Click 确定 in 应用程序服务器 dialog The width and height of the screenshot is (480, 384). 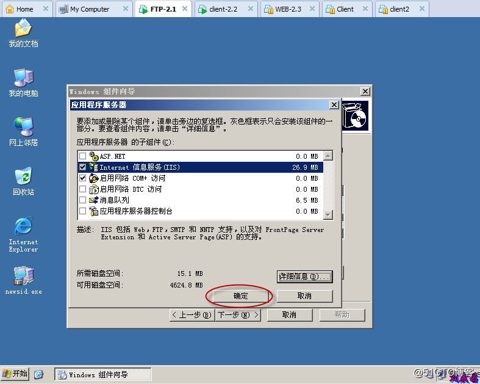[241, 296]
